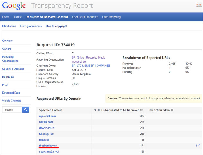Click the 2,055 Removed count
Screen dimensions: 203x155
[172, 64]
